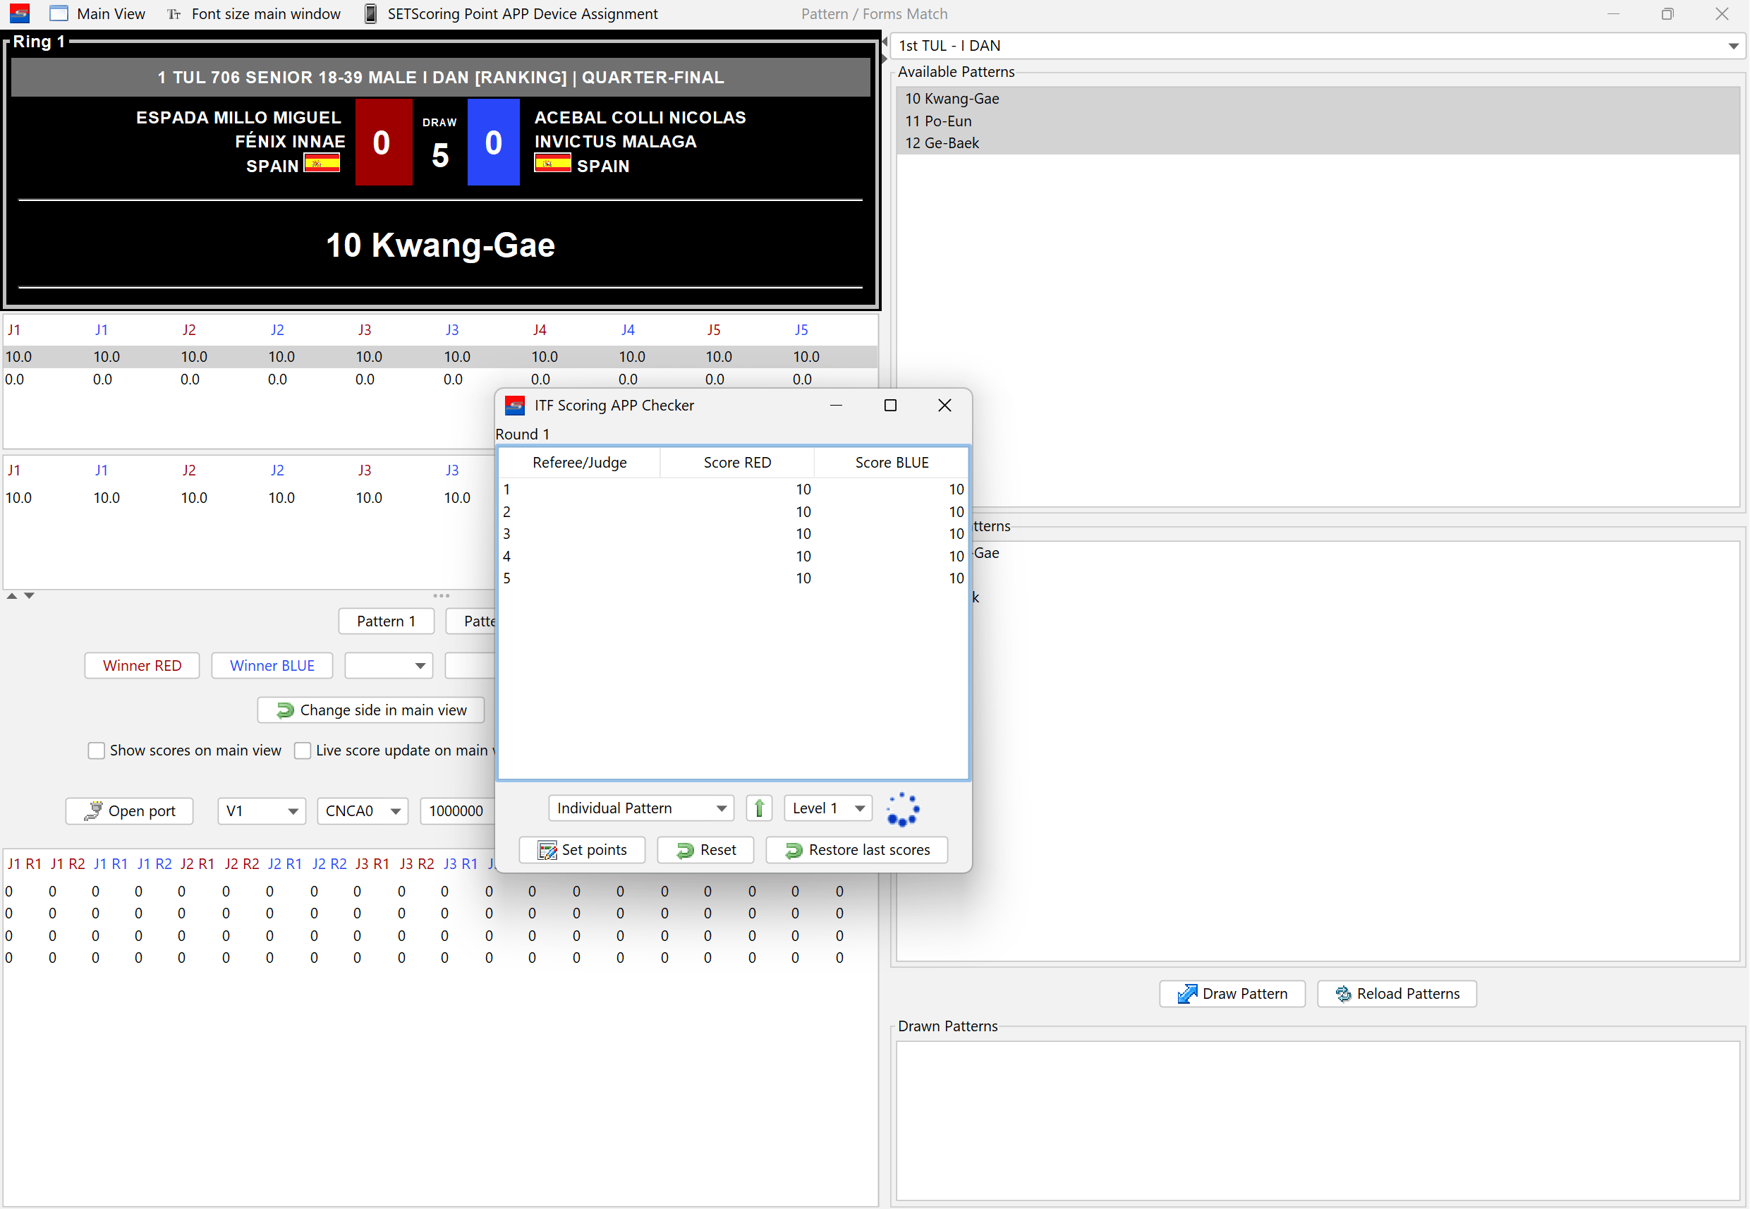1750x1209 pixels.
Task: Enable Show scores on main view
Action: [96, 750]
